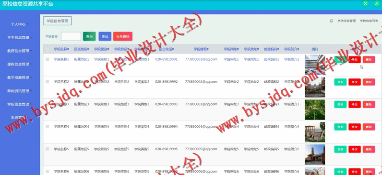This screenshot has height=175, width=382.
Task: Sort by 学院网址 using its sort arrows
Action: coord(238,49)
